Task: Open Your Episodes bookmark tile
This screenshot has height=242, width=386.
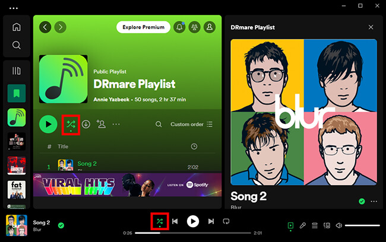Action: click(17, 93)
